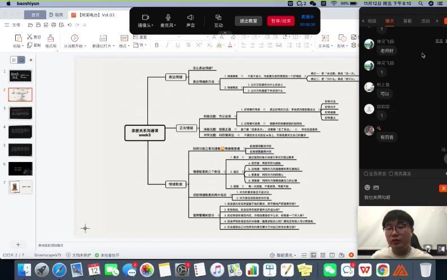
Task: Expand the 从当前开始 dropdown arrow
Action: click(x=85, y=46)
